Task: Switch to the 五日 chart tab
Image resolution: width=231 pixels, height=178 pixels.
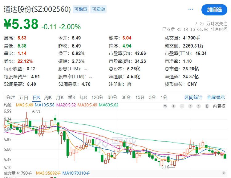Action: pos(24,97)
